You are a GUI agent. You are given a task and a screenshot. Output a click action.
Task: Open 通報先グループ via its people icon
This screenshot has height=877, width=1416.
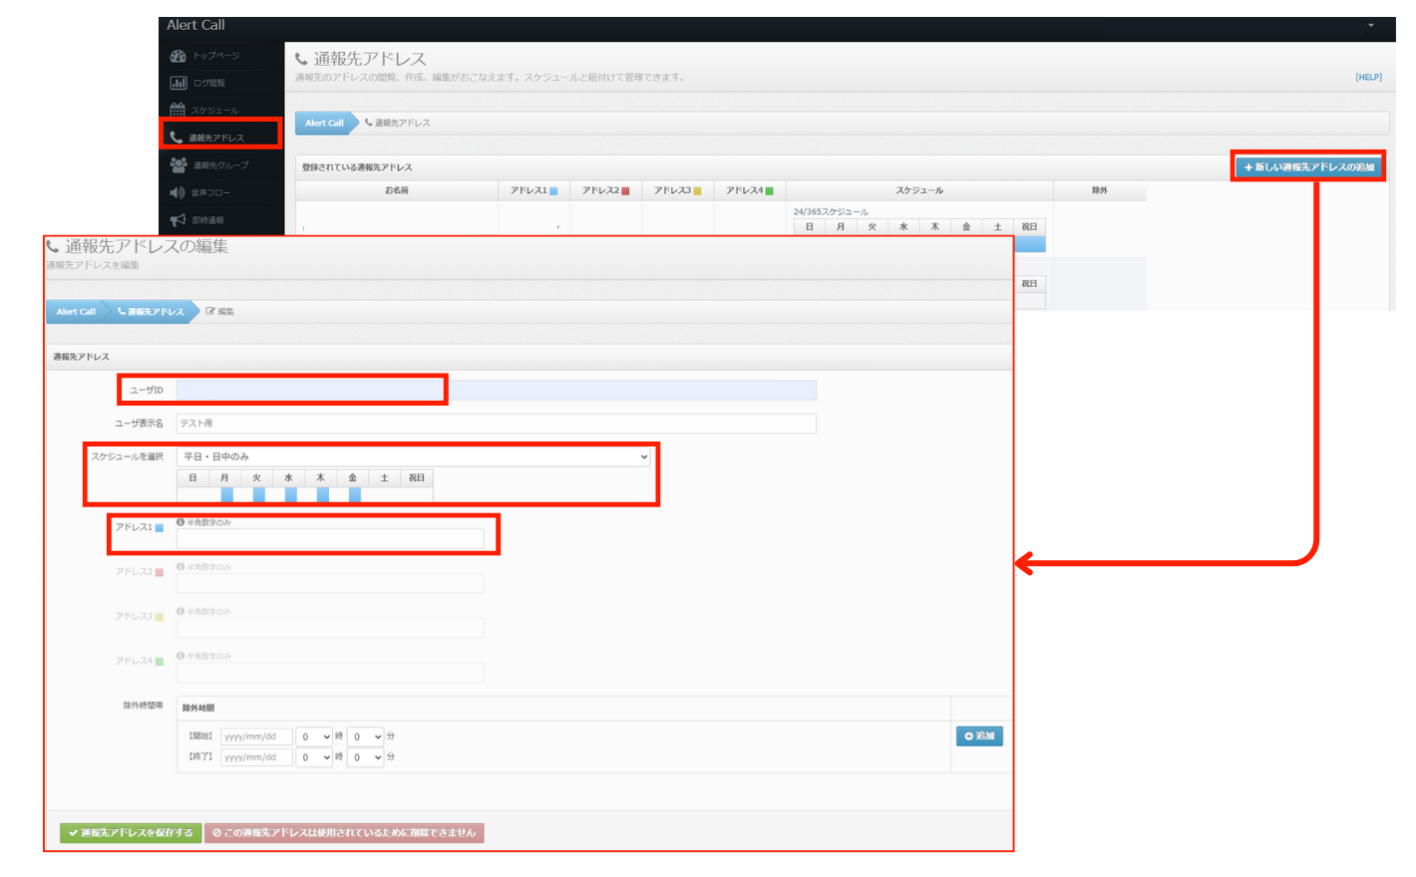point(177,164)
